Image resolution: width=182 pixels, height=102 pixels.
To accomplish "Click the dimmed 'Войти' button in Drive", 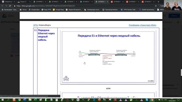I will click(174, 16).
